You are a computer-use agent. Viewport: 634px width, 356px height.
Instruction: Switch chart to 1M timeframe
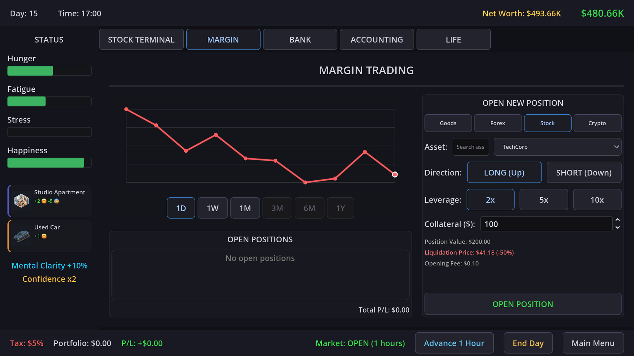[x=245, y=208]
